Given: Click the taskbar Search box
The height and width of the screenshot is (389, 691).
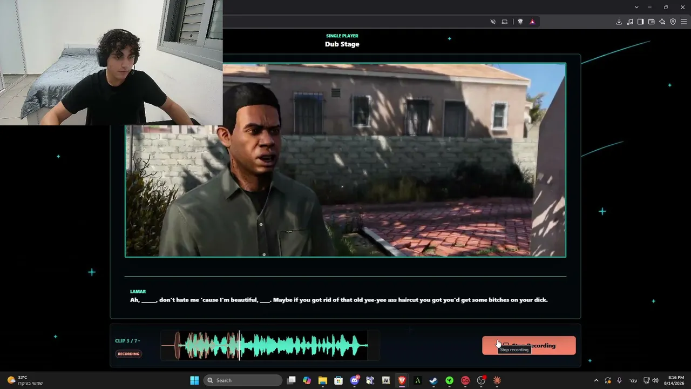Looking at the screenshot, I should (x=243, y=380).
